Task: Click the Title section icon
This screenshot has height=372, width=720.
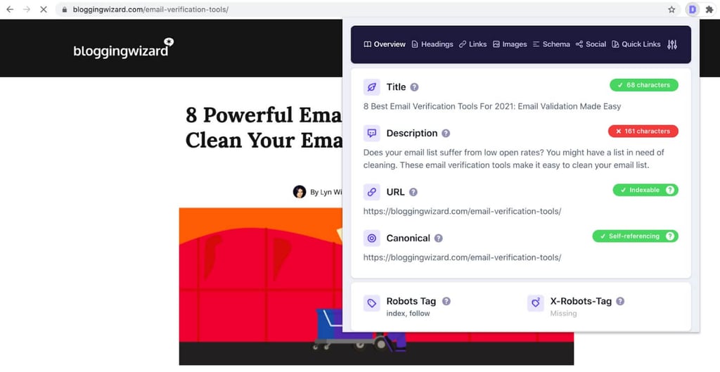Action: click(371, 87)
